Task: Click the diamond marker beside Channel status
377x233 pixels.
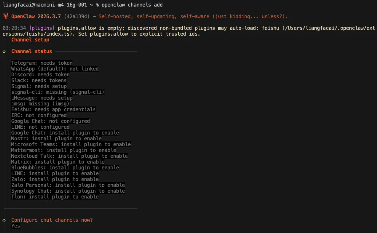Action: pyautogui.click(x=4, y=52)
